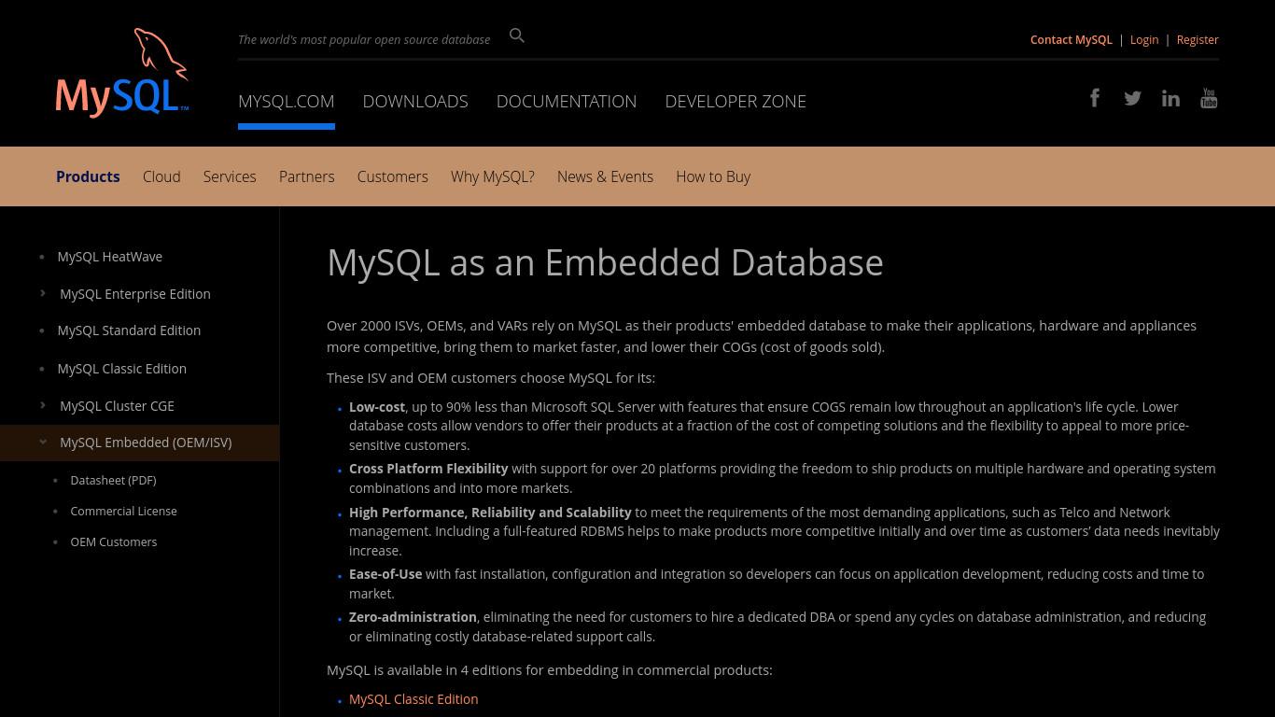Click the bold 'Cross Platform Flexibility' text
Image resolution: width=1275 pixels, height=717 pixels.
pos(428,469)
